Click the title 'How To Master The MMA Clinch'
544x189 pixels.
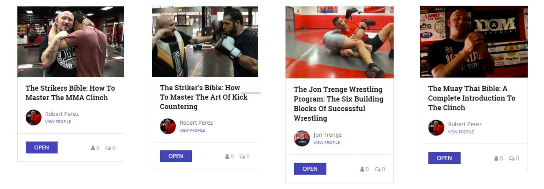(x=70, y=93)
